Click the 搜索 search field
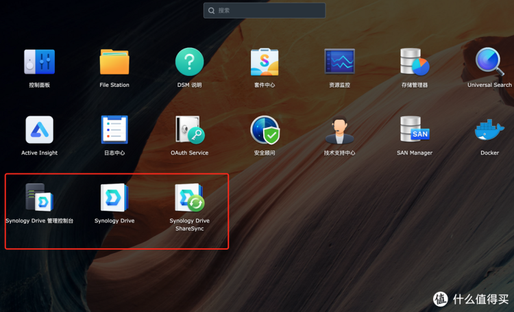The height and width of the screenshot is (312, 514). [x=265, y=10]
